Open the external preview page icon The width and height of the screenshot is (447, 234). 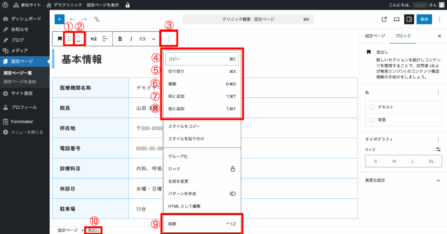point(384,19)
